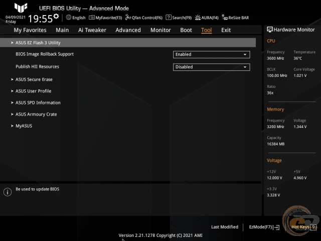Switch to the Monitor tab
The width and height of the screenshot is (321, 241).
(x=160, y=30)
